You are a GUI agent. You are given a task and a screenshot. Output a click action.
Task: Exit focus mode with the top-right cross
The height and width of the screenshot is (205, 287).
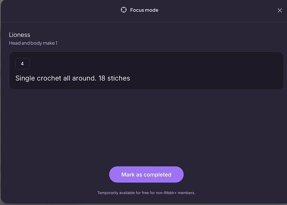pyautogui.click(x=280, y=10)
